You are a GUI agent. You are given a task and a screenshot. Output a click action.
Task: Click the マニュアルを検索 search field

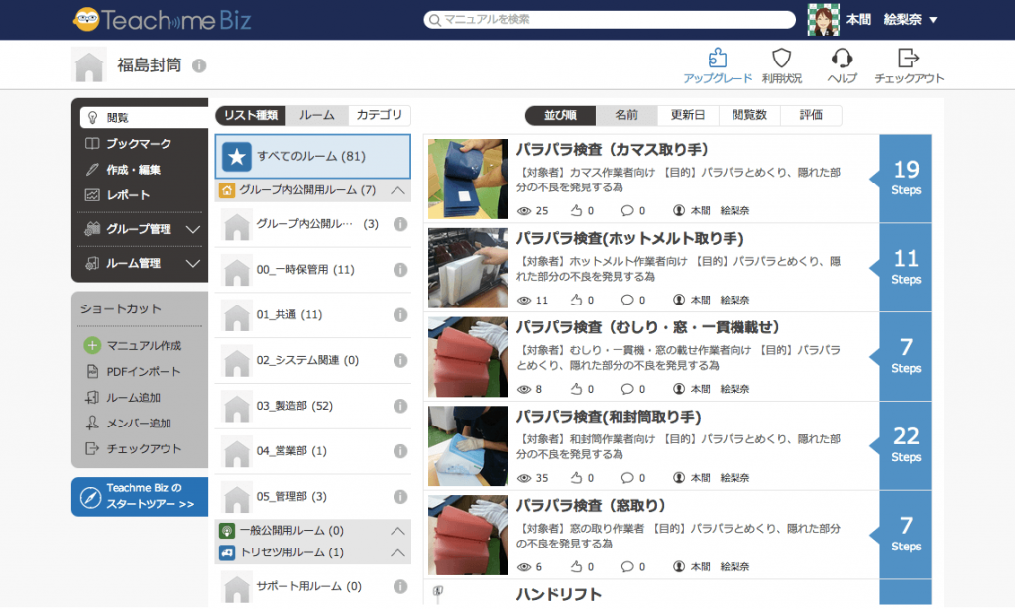coord(610,20)
